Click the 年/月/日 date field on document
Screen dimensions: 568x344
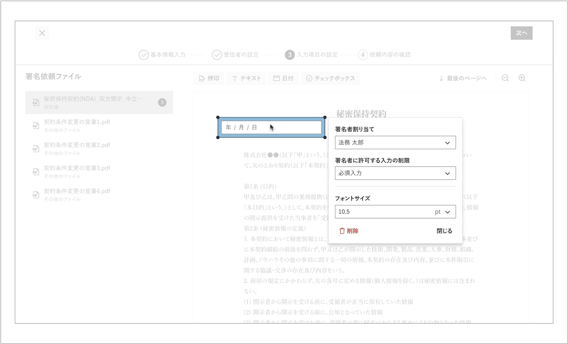[271, 127]
